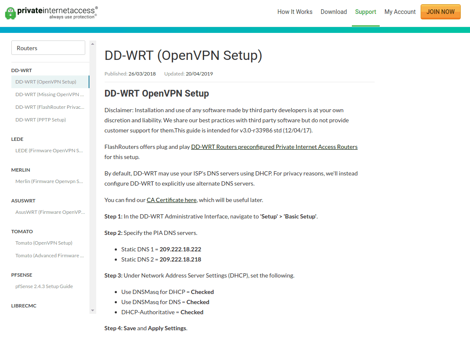Click the Step 4 Save and Apply text
470x337 pixels.
(146, 328)
